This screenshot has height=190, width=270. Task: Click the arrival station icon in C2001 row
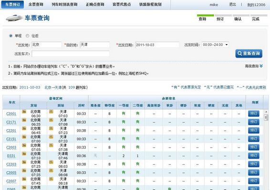click(51, 112)
